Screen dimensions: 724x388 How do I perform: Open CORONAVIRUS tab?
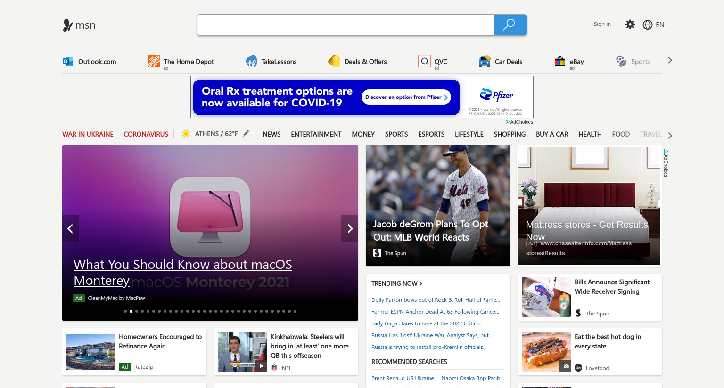(x=146, y=134)
